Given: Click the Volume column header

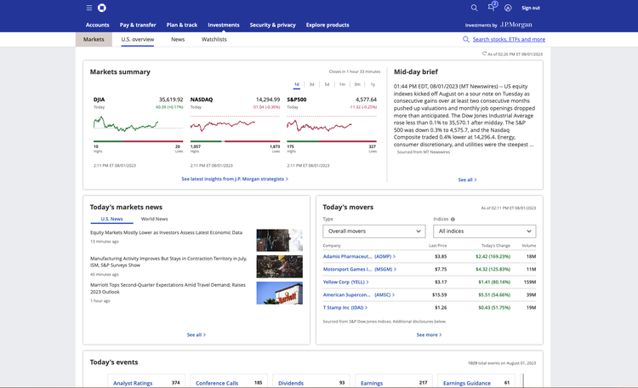Looking at the screenshot, I should 528,246.
